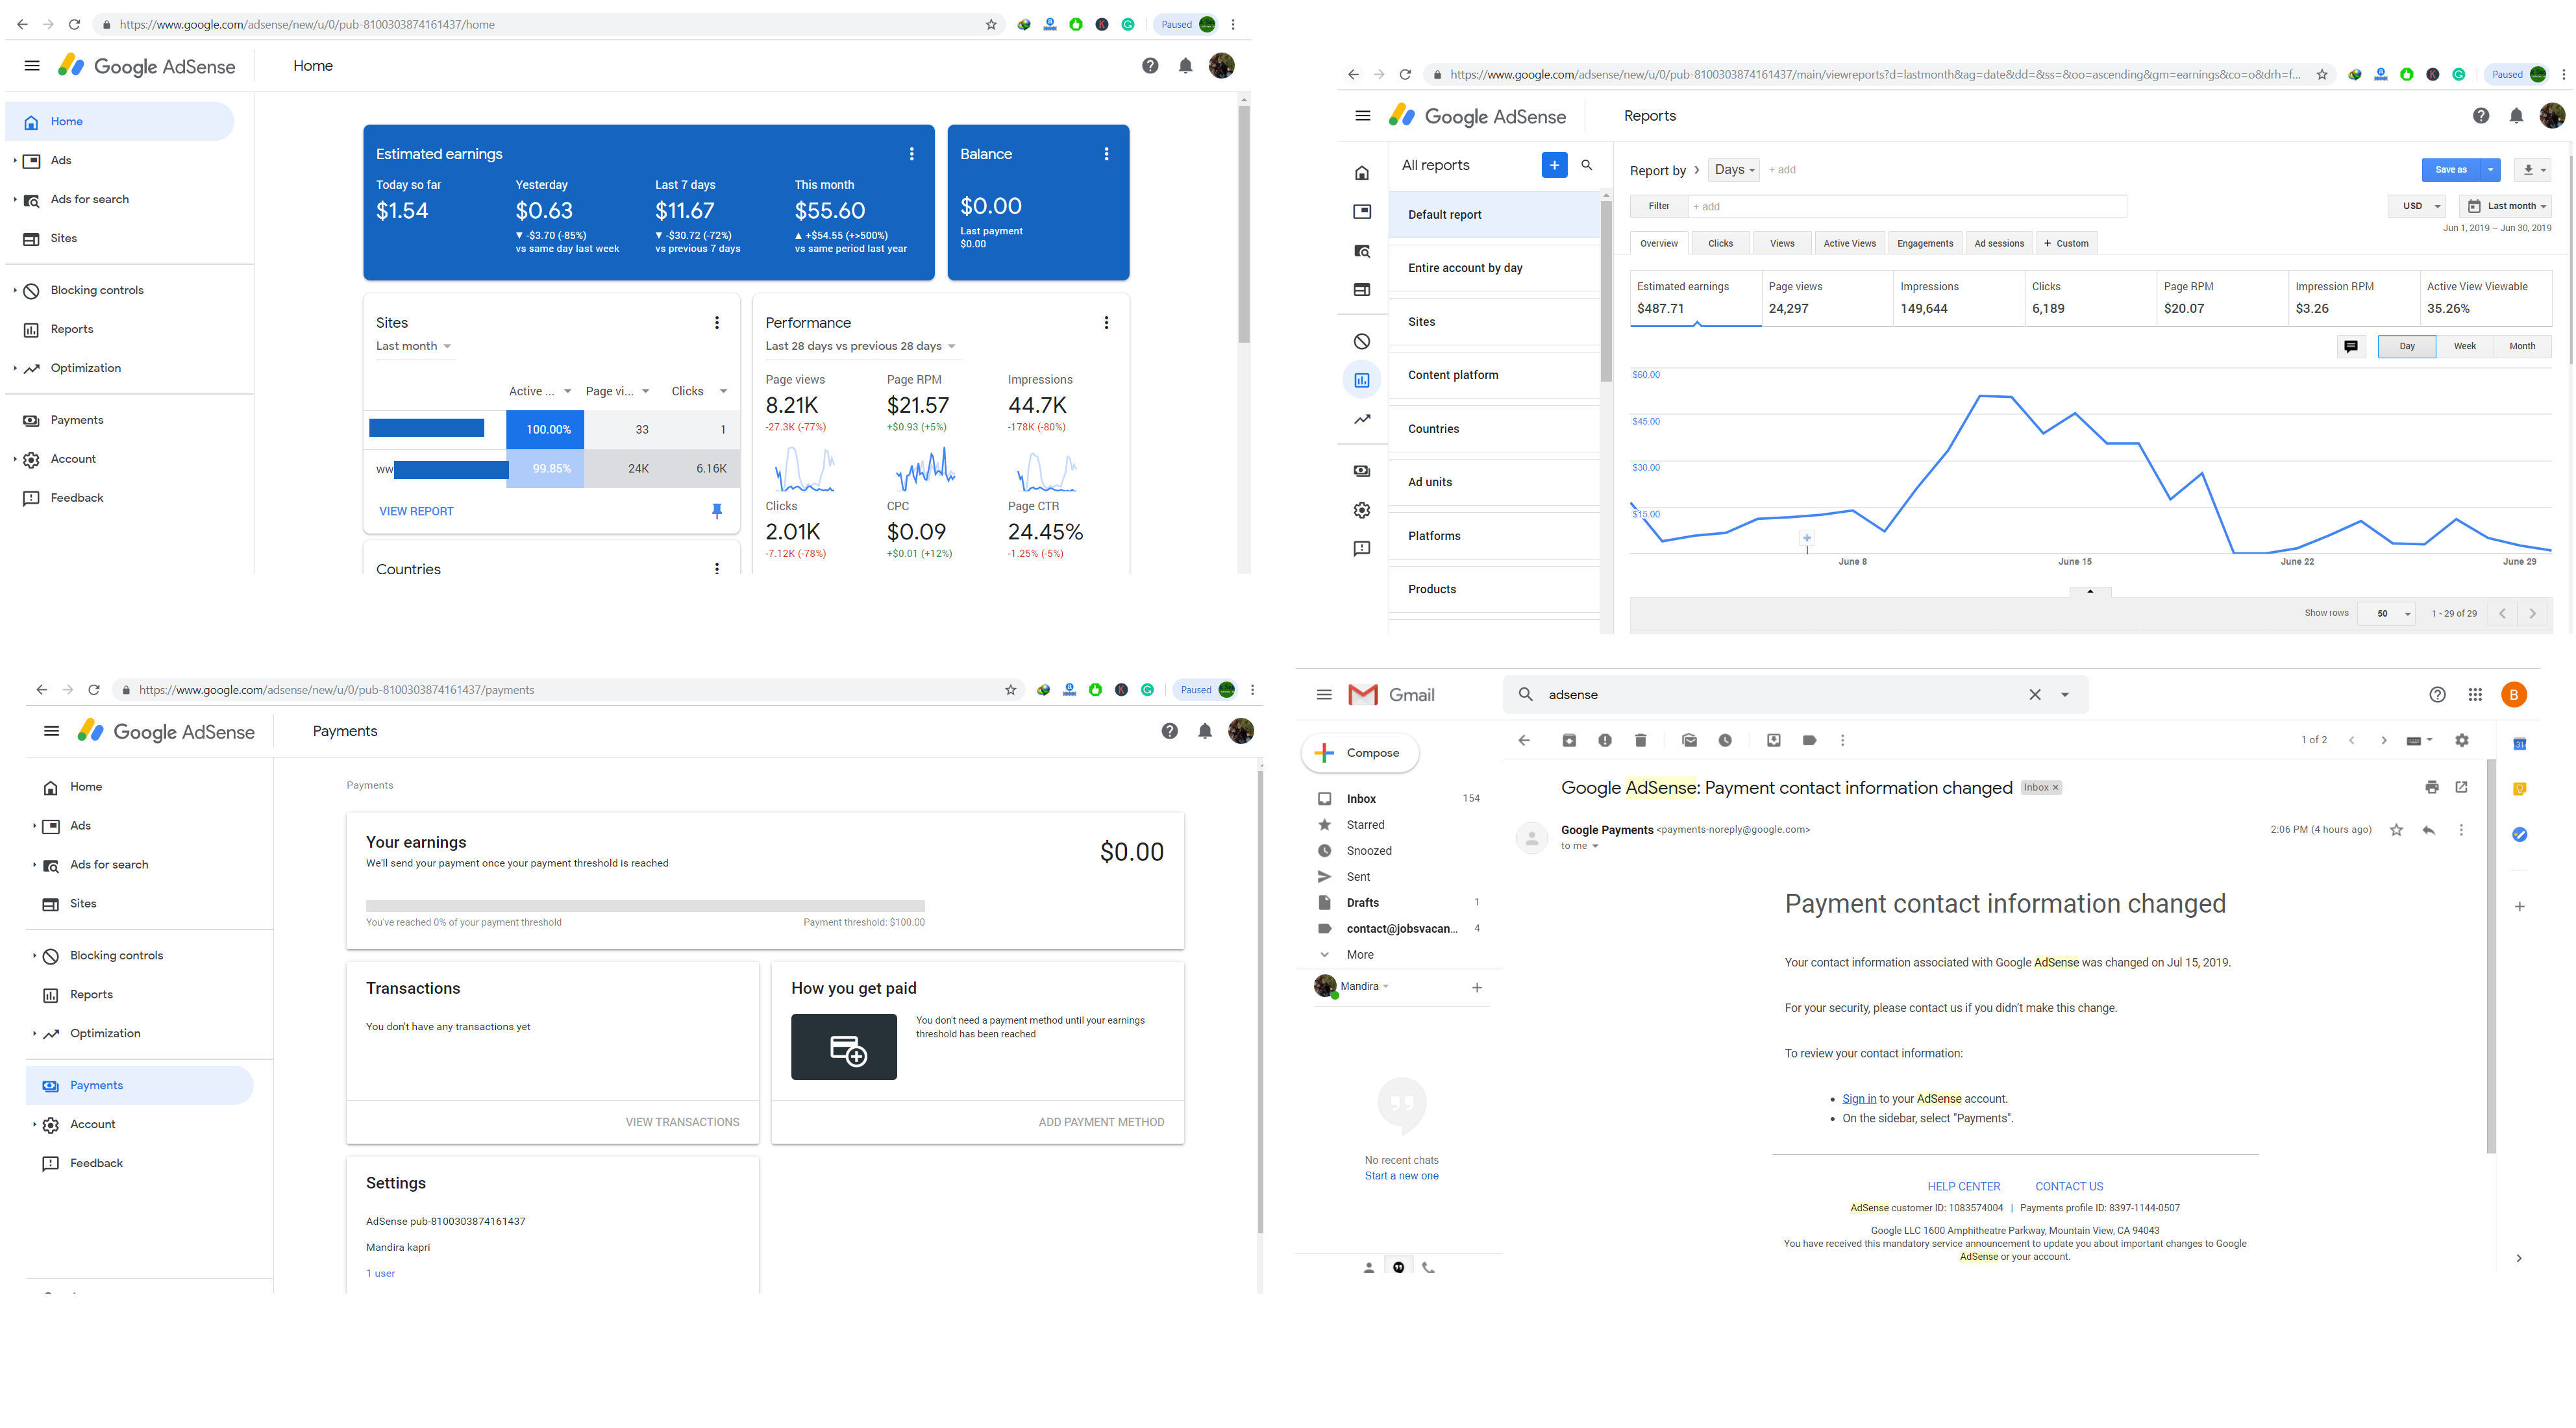2576x1428 pixels.
Task: Click the reply arrow on the email
Action: [2429, 830]
